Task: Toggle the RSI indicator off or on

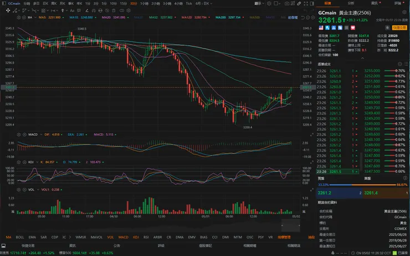Action: 146,237
